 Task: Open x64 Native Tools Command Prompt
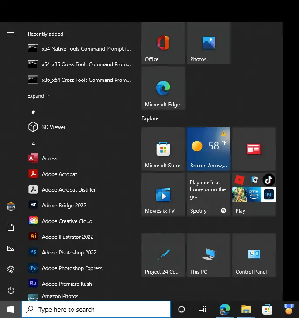click(80, 49)
